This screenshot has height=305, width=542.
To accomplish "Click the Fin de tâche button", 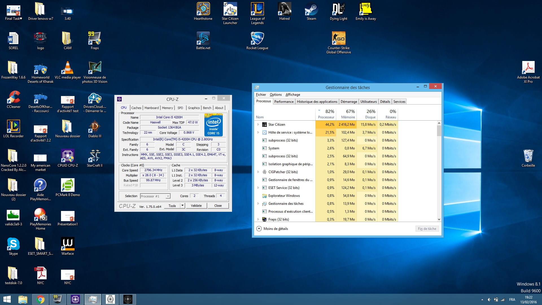I will coord(427,229).
